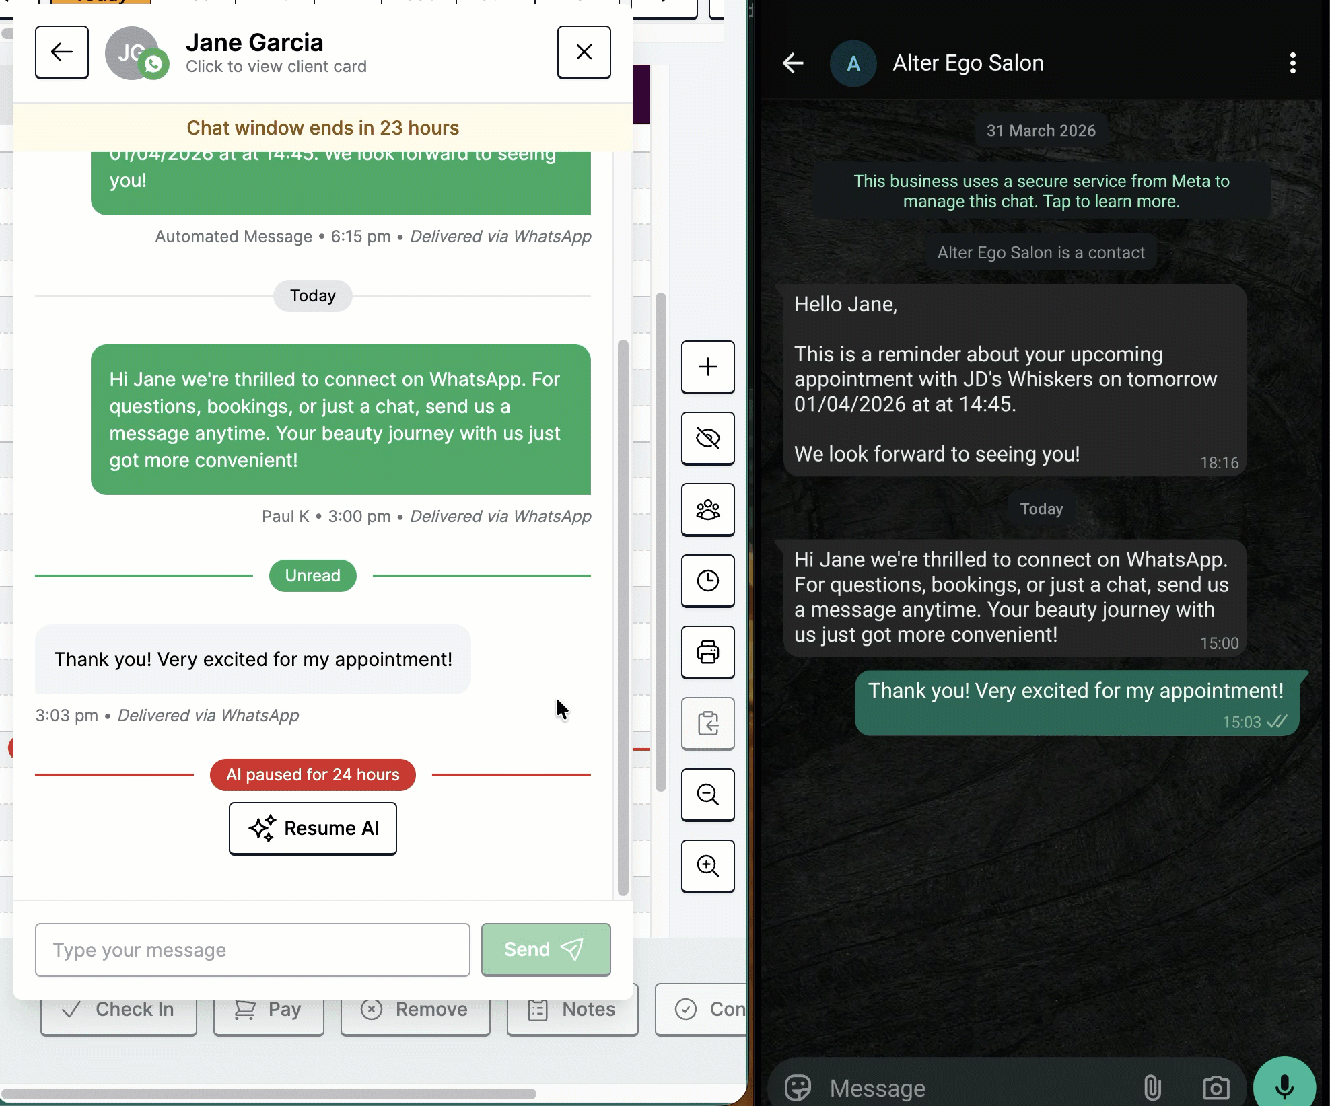The width and height of the screenshot is (1330, 1106).
Task: Click the clock history icon
Action: [x=707, y=581]
